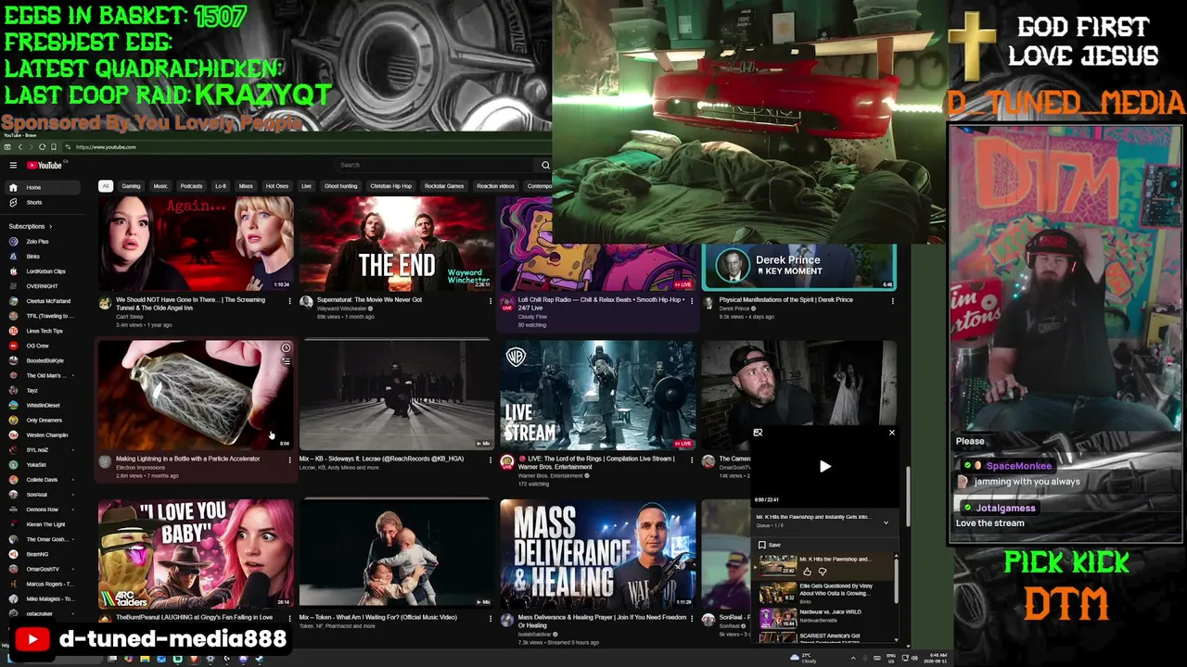This screenshot has height=667, width=1187.
Task: Like the Mr. K pawnshop queue video
Action: point(807,572)
